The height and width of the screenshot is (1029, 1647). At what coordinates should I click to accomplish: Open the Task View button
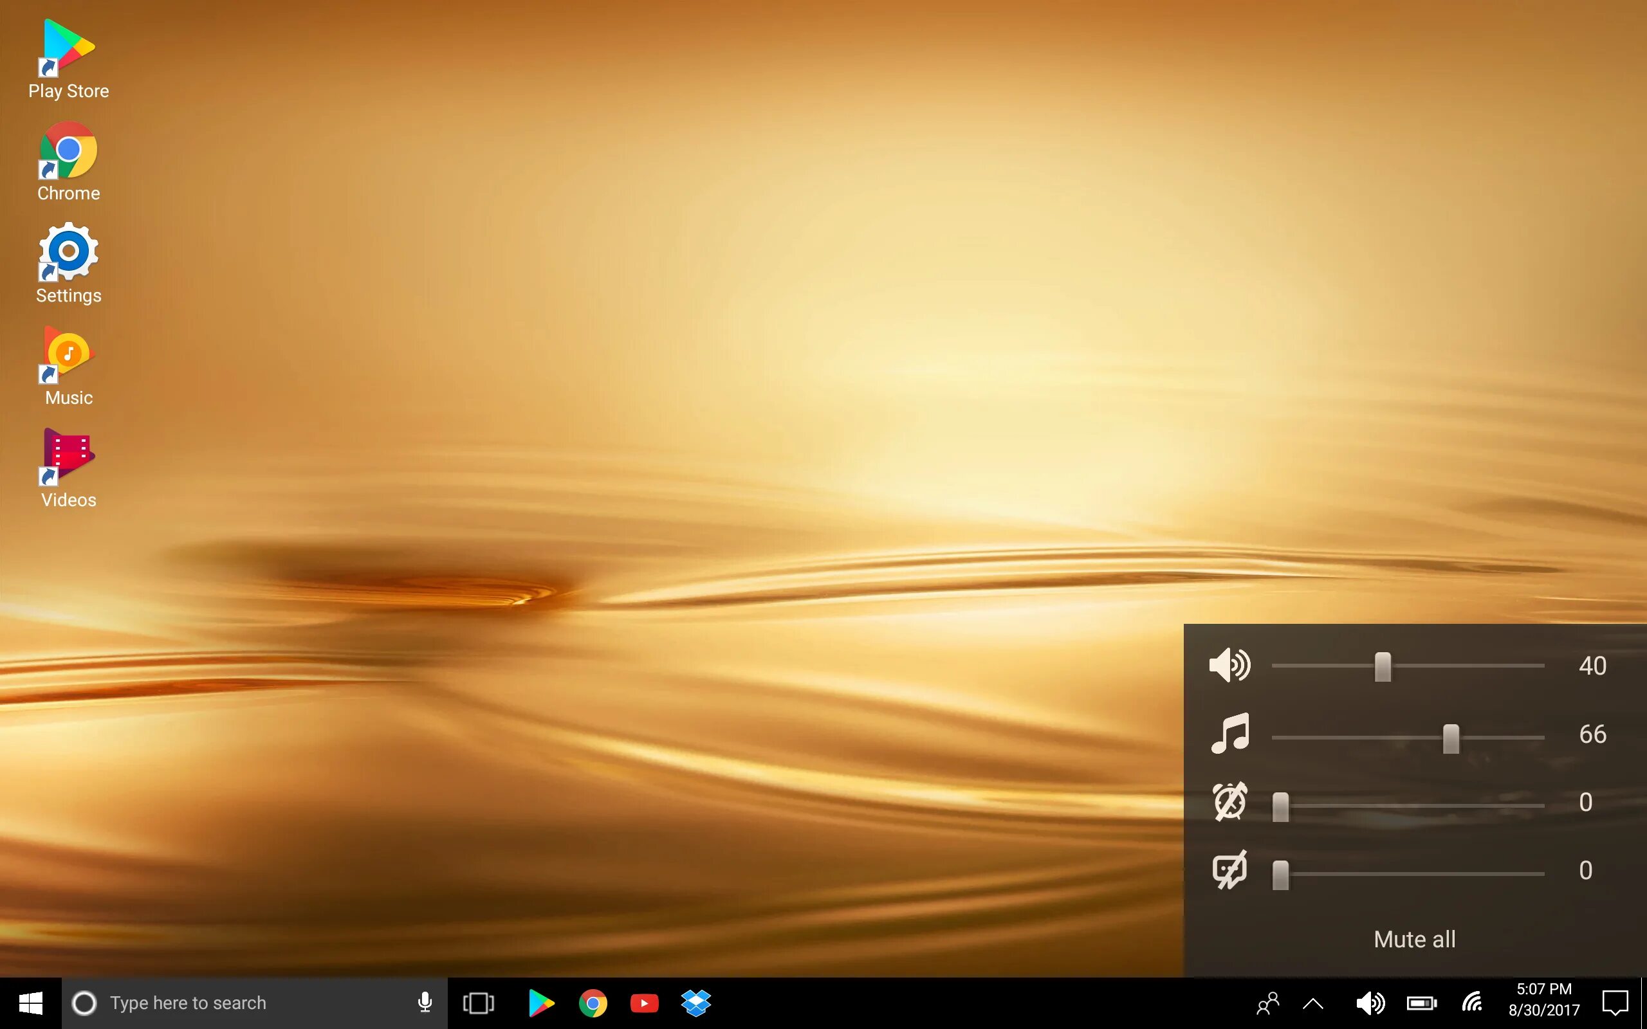coord(479,1003)
